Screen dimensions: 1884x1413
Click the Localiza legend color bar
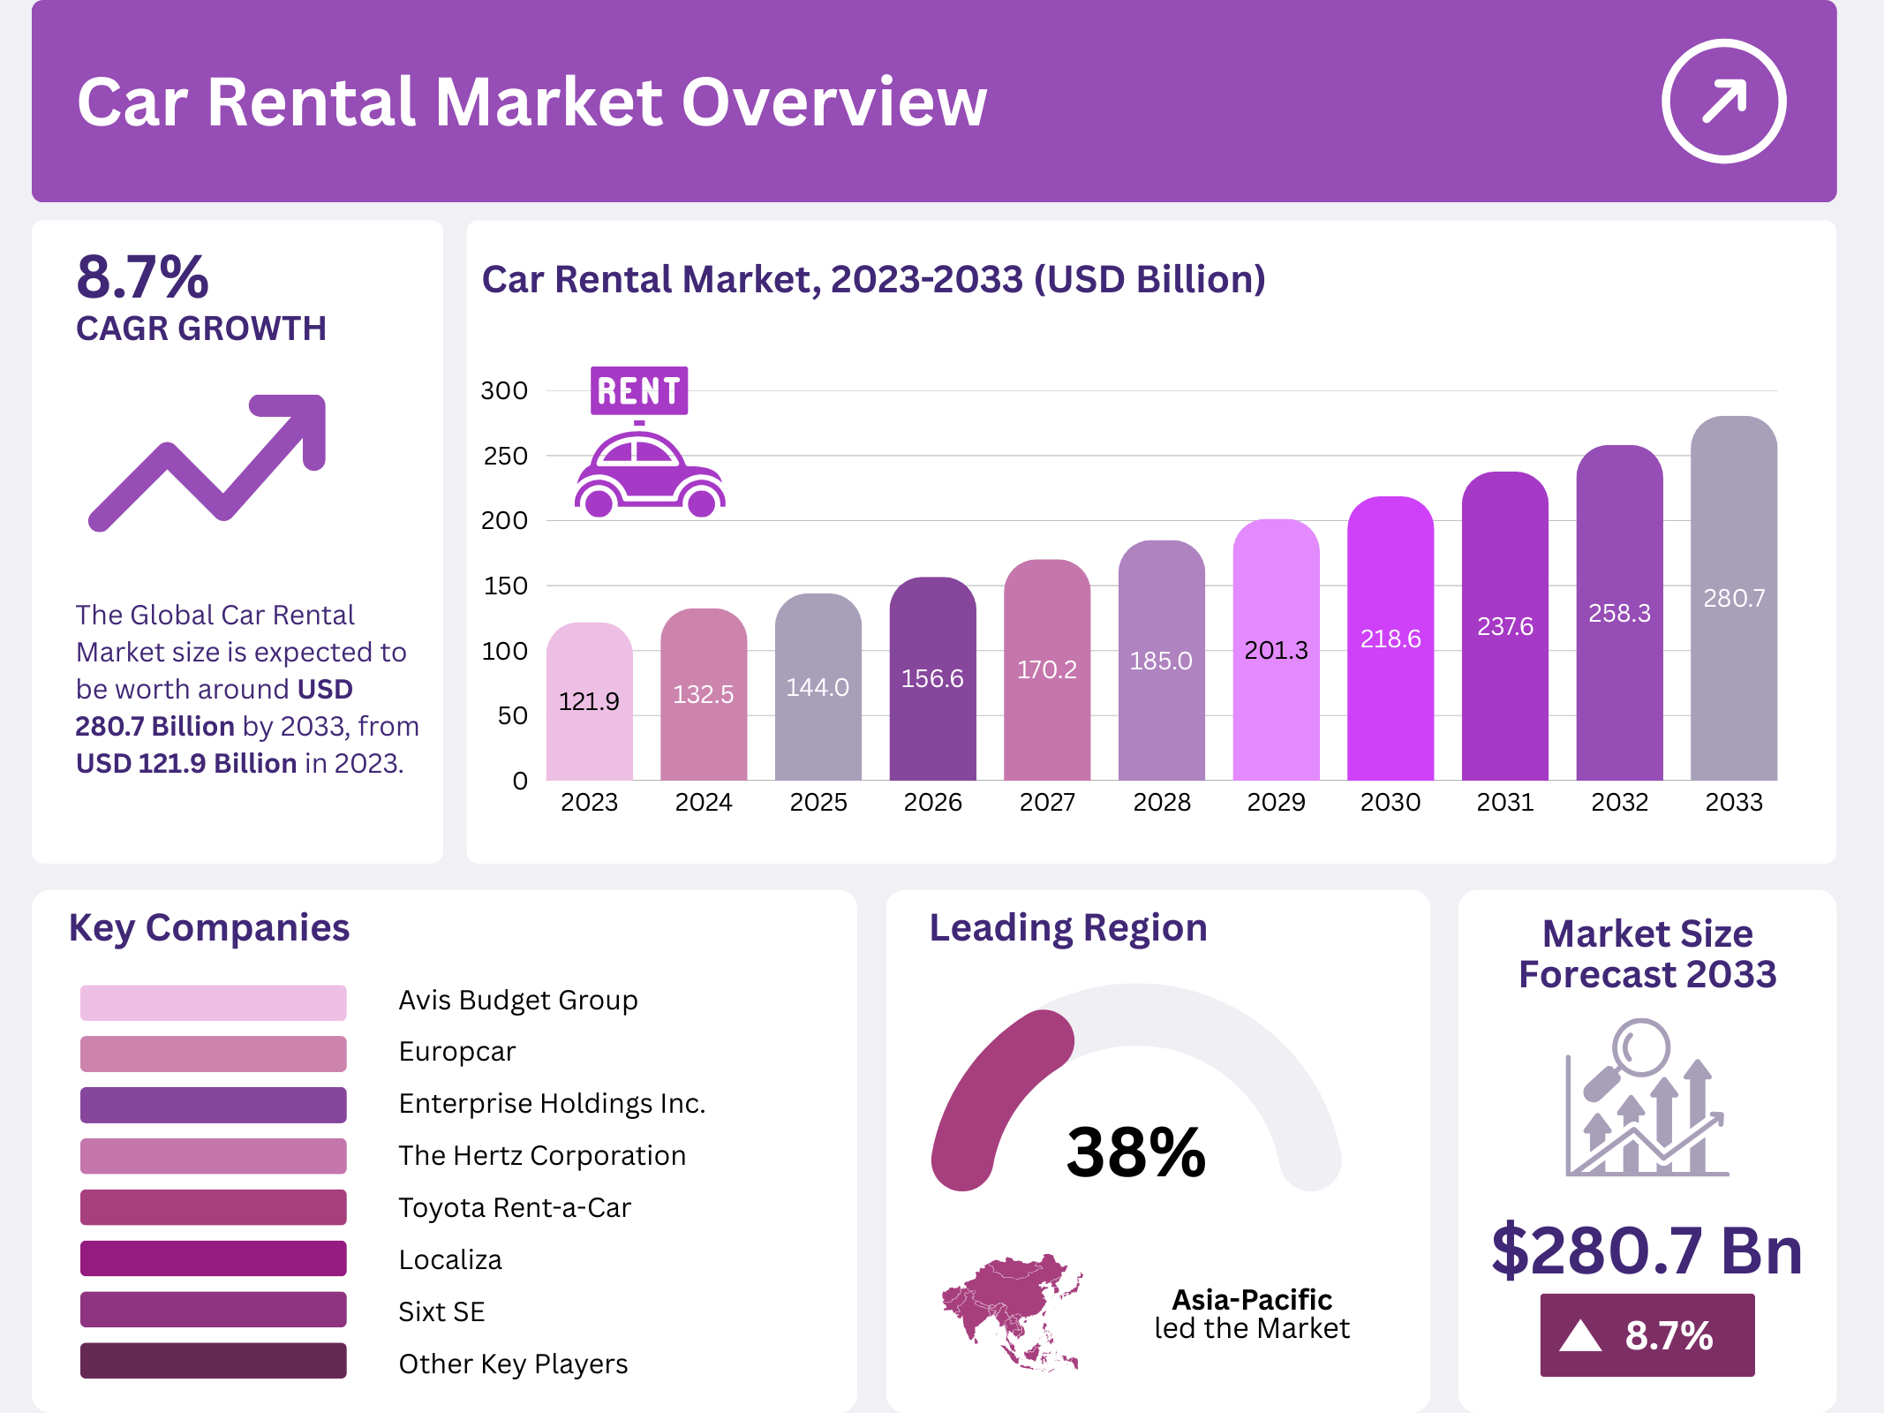coord(213,1258)
